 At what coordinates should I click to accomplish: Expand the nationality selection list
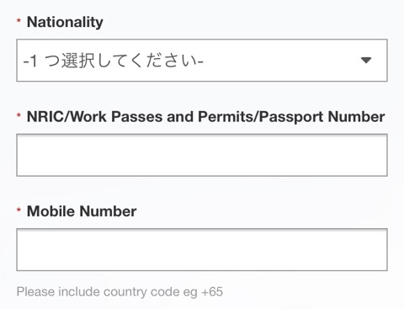pyautogui.click(x=202, y=61)
